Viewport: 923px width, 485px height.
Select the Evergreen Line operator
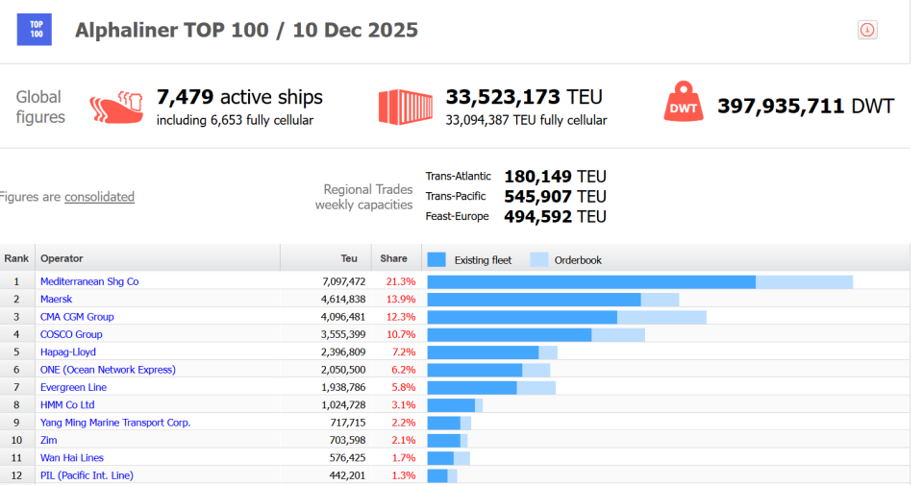pos(74,387)
